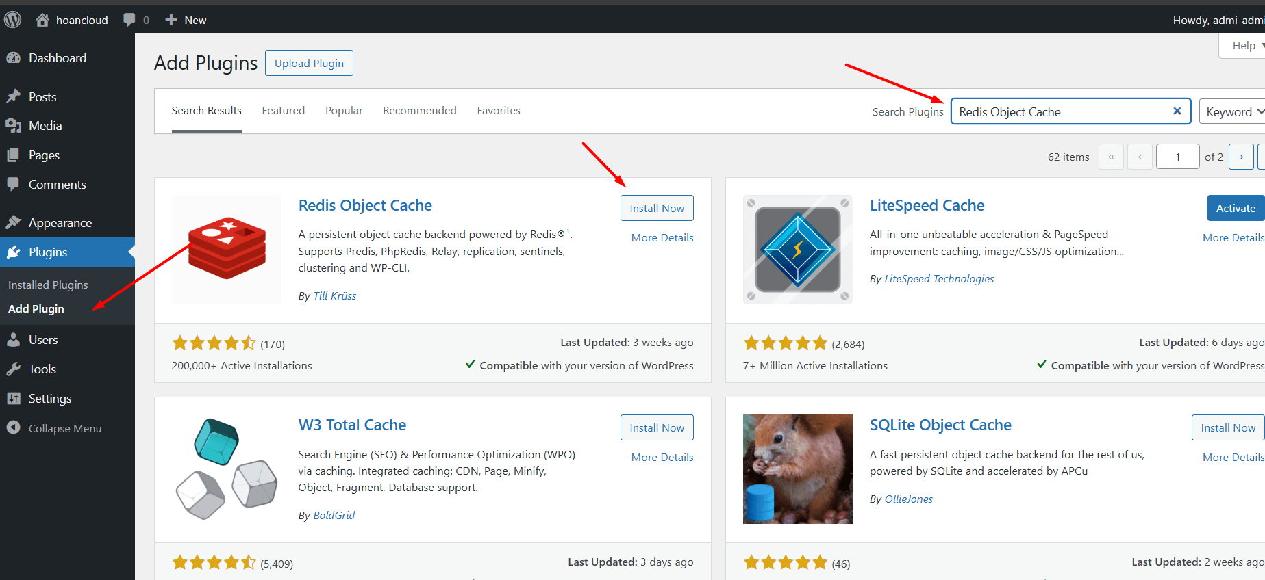Switch to the Popular plugins tab

pyautogui.click(x=344, y=111)
